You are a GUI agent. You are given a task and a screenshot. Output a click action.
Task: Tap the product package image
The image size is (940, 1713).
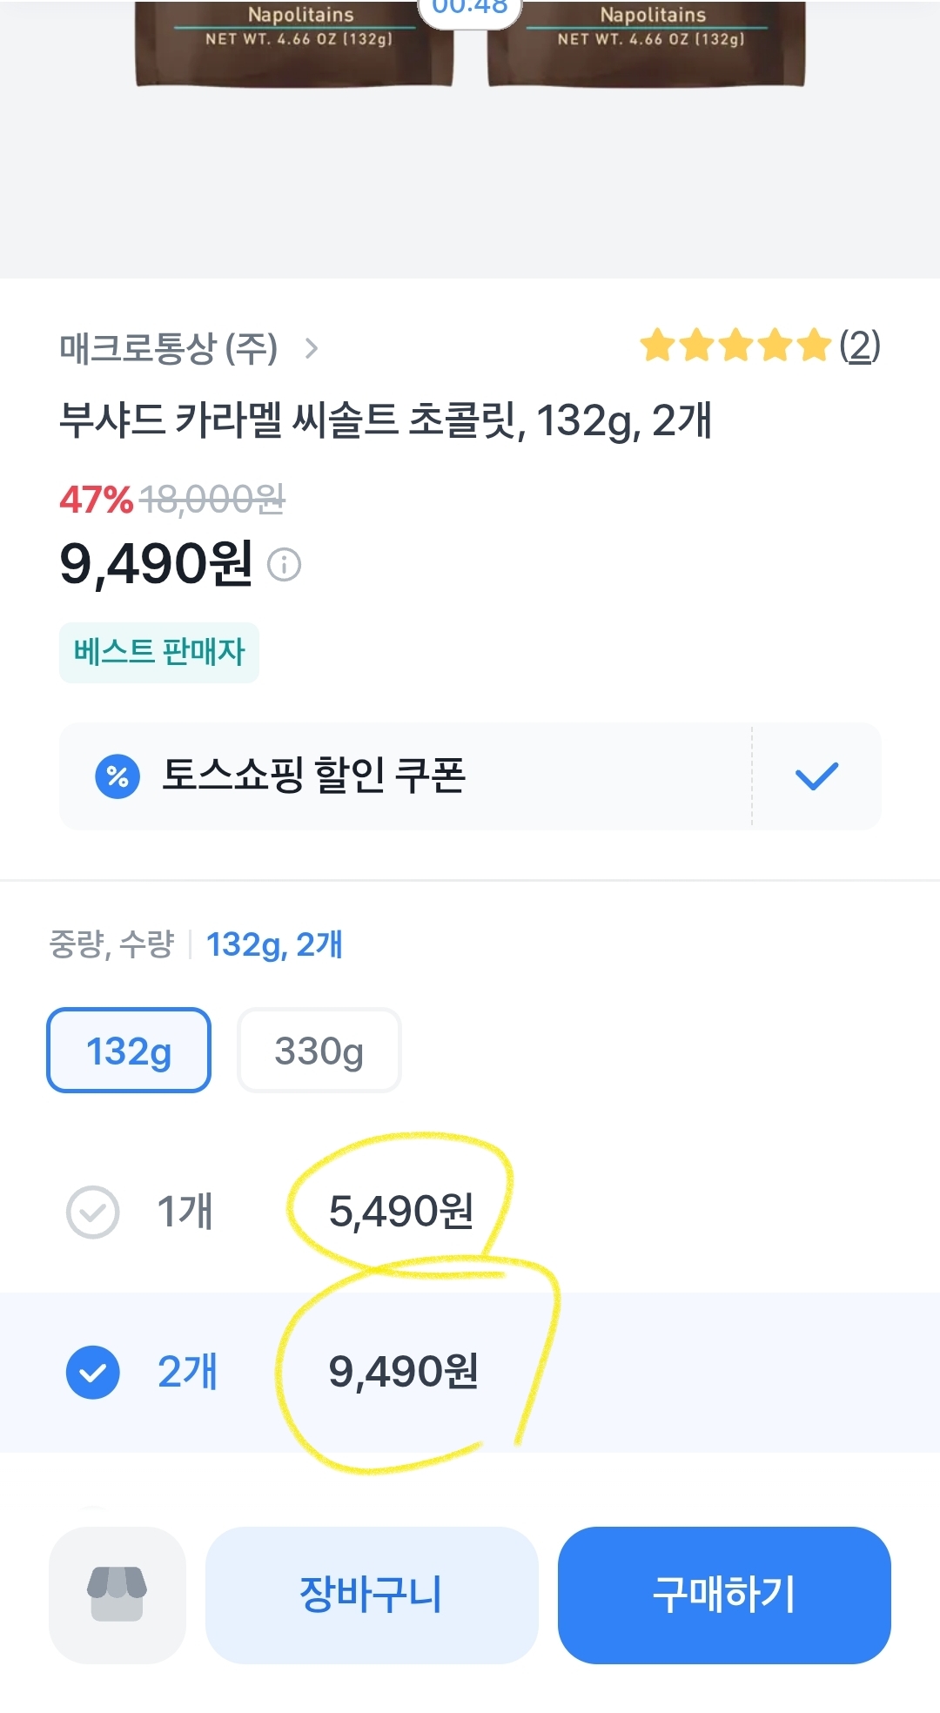click(470, 44)
